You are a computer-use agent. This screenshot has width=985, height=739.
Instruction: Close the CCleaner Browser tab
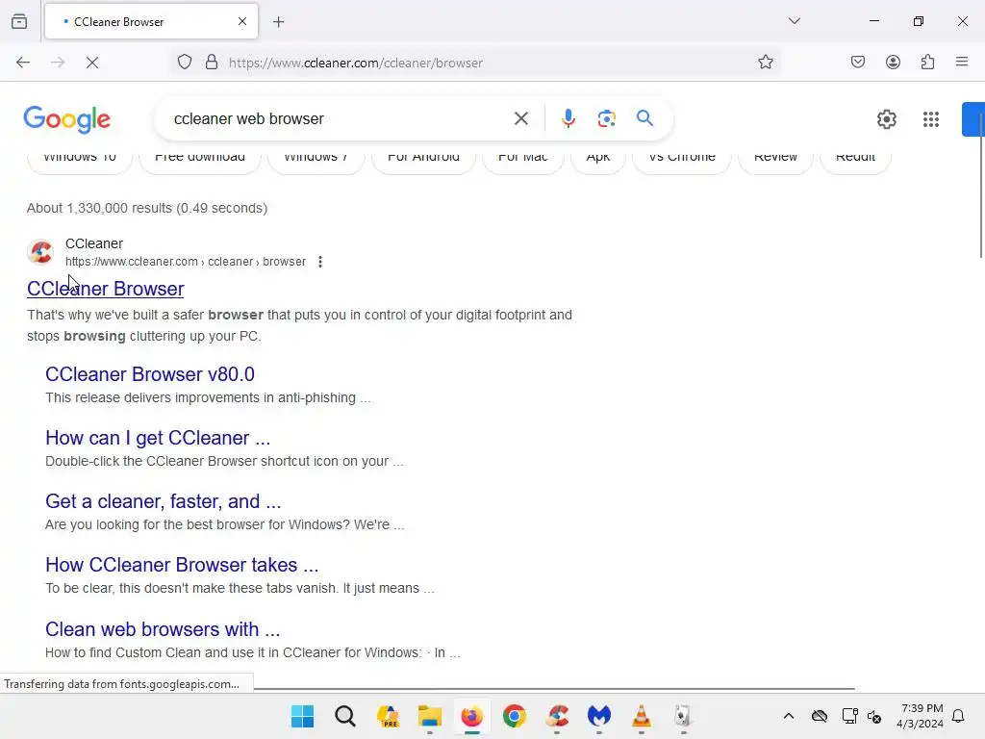click(x=242, y=21)
